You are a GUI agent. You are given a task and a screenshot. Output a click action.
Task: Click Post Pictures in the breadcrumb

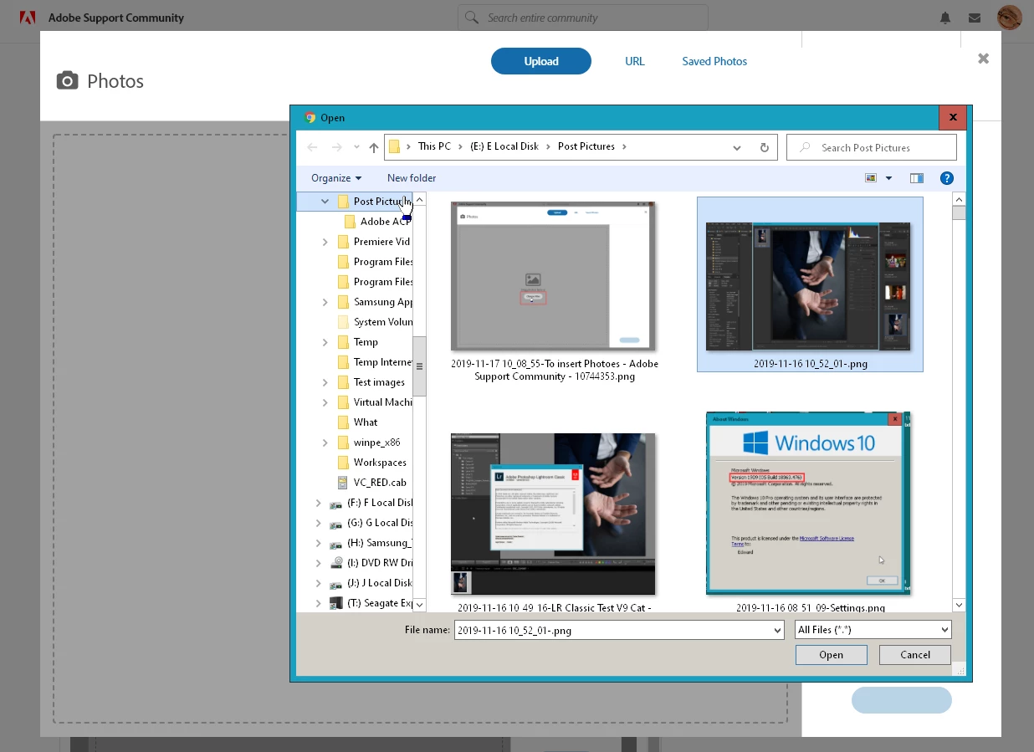click(x=586, y=146)
